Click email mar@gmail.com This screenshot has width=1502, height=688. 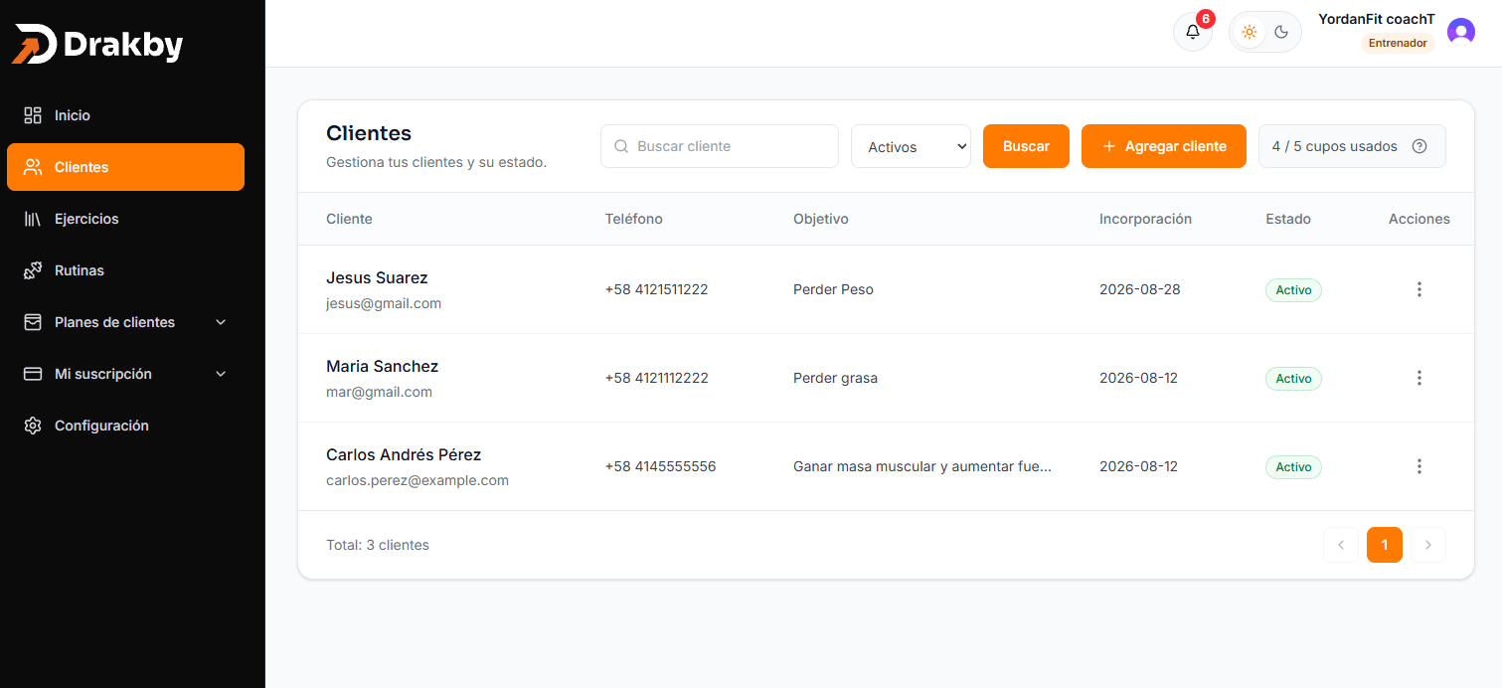tap(379, 392)
